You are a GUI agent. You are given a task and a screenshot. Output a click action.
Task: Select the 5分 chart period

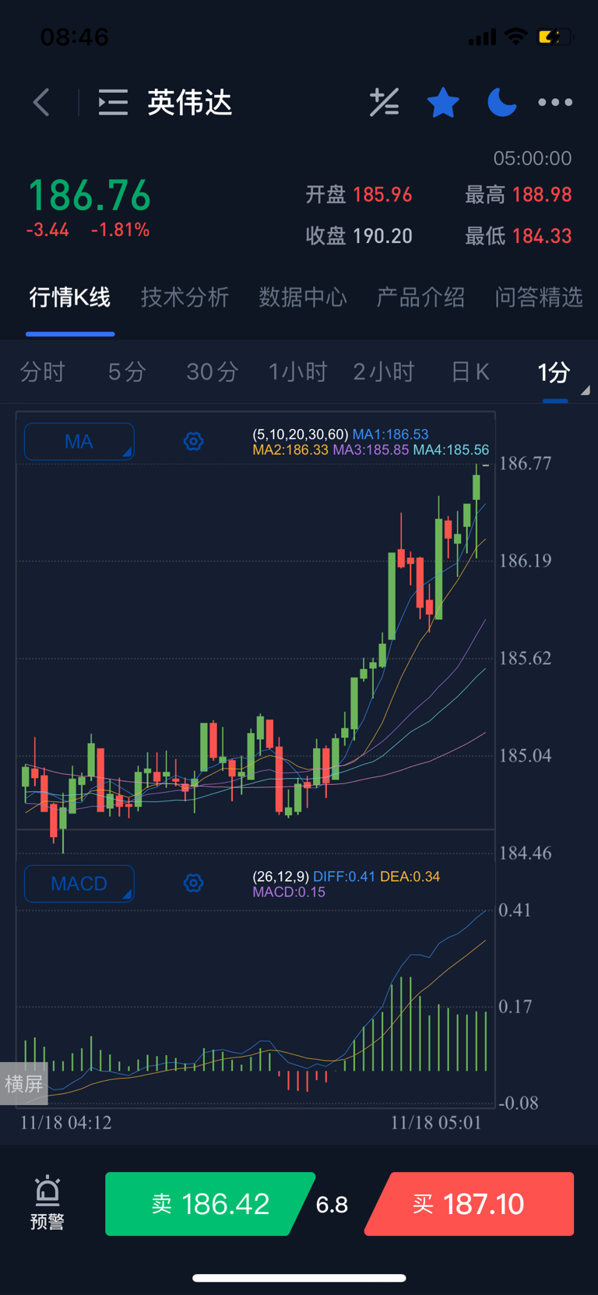click(127, 371)
